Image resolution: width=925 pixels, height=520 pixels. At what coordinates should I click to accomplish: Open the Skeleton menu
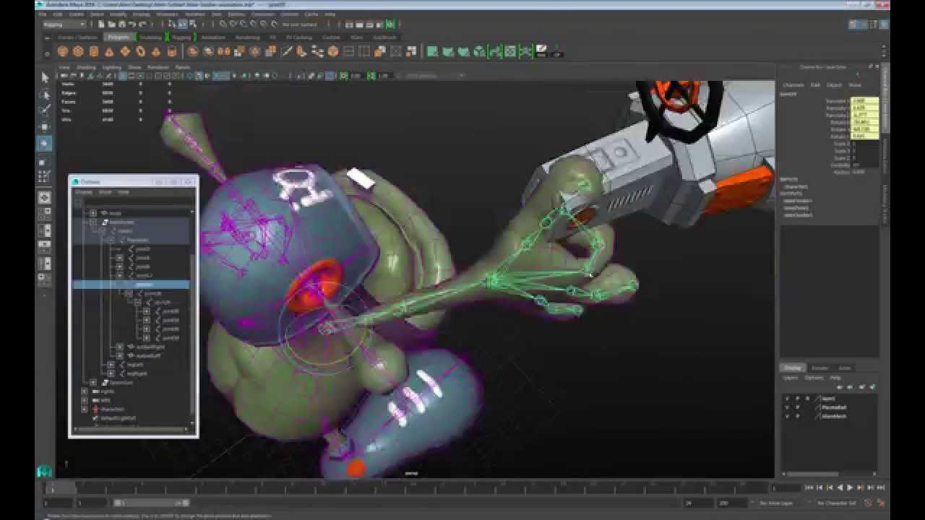(x=194, y=14)
